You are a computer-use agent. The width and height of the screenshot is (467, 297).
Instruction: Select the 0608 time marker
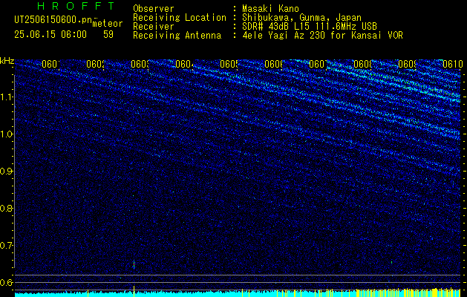click(x=363, y=64)
